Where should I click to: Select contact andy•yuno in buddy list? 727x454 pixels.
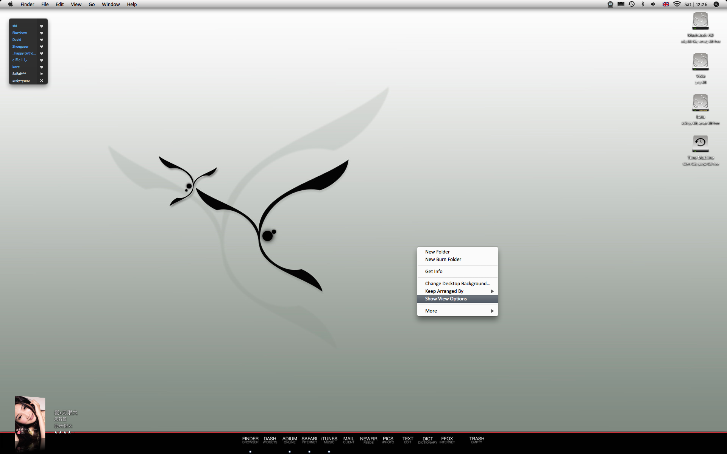tap(21, 81)
